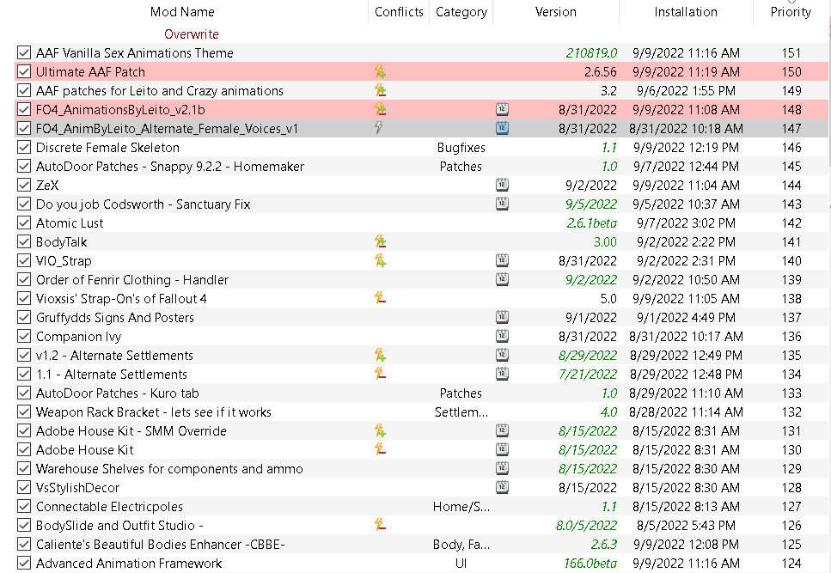831x573 pixels.
Task: Sort by Priority column header
Action: click(791, 12)
